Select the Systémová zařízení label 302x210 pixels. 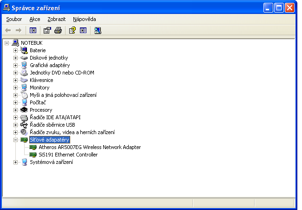pyautogui.click(x=52, y=162)
